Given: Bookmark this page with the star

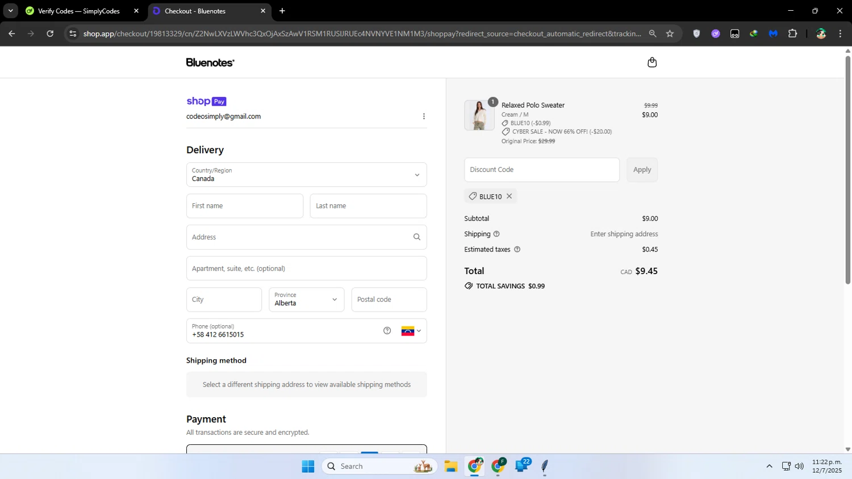Looking at the screenshot, I should pyautogui.click(x=670, y=33).
